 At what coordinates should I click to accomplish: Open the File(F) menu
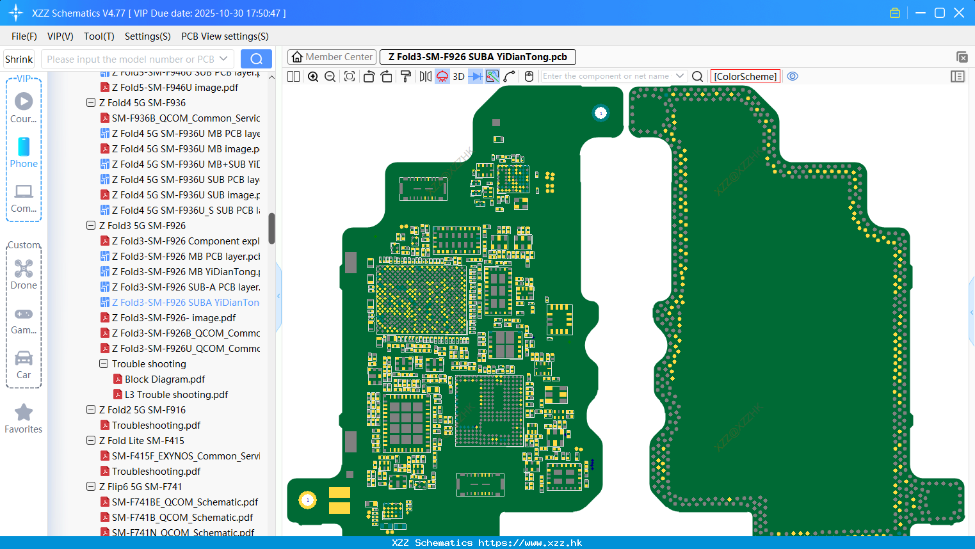[x=24, y=36]
